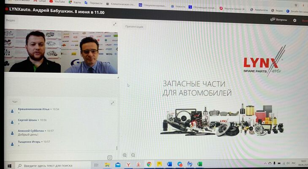This screenshot has width=308, height=169.
Task: Open the Gmail bookmark
Action: pyautogui.click(x=40, y=1)
